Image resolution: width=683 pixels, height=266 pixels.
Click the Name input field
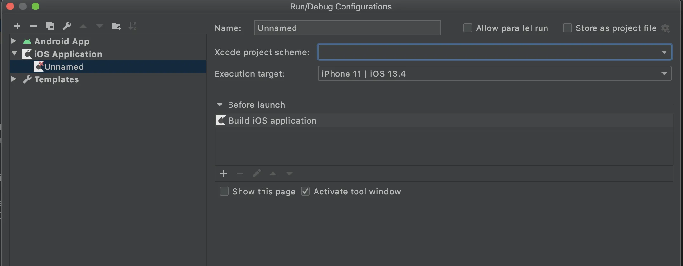[x=347, y=28]
